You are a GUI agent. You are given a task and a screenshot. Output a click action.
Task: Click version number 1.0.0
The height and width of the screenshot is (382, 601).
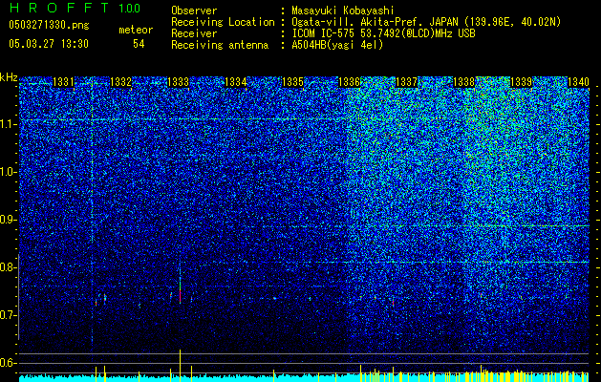tap(129, 8)
